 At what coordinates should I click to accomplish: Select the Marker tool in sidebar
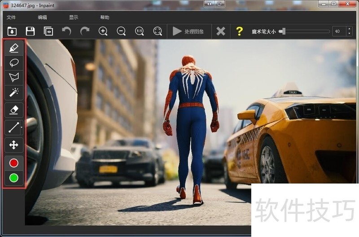click(x=14, y=48)
